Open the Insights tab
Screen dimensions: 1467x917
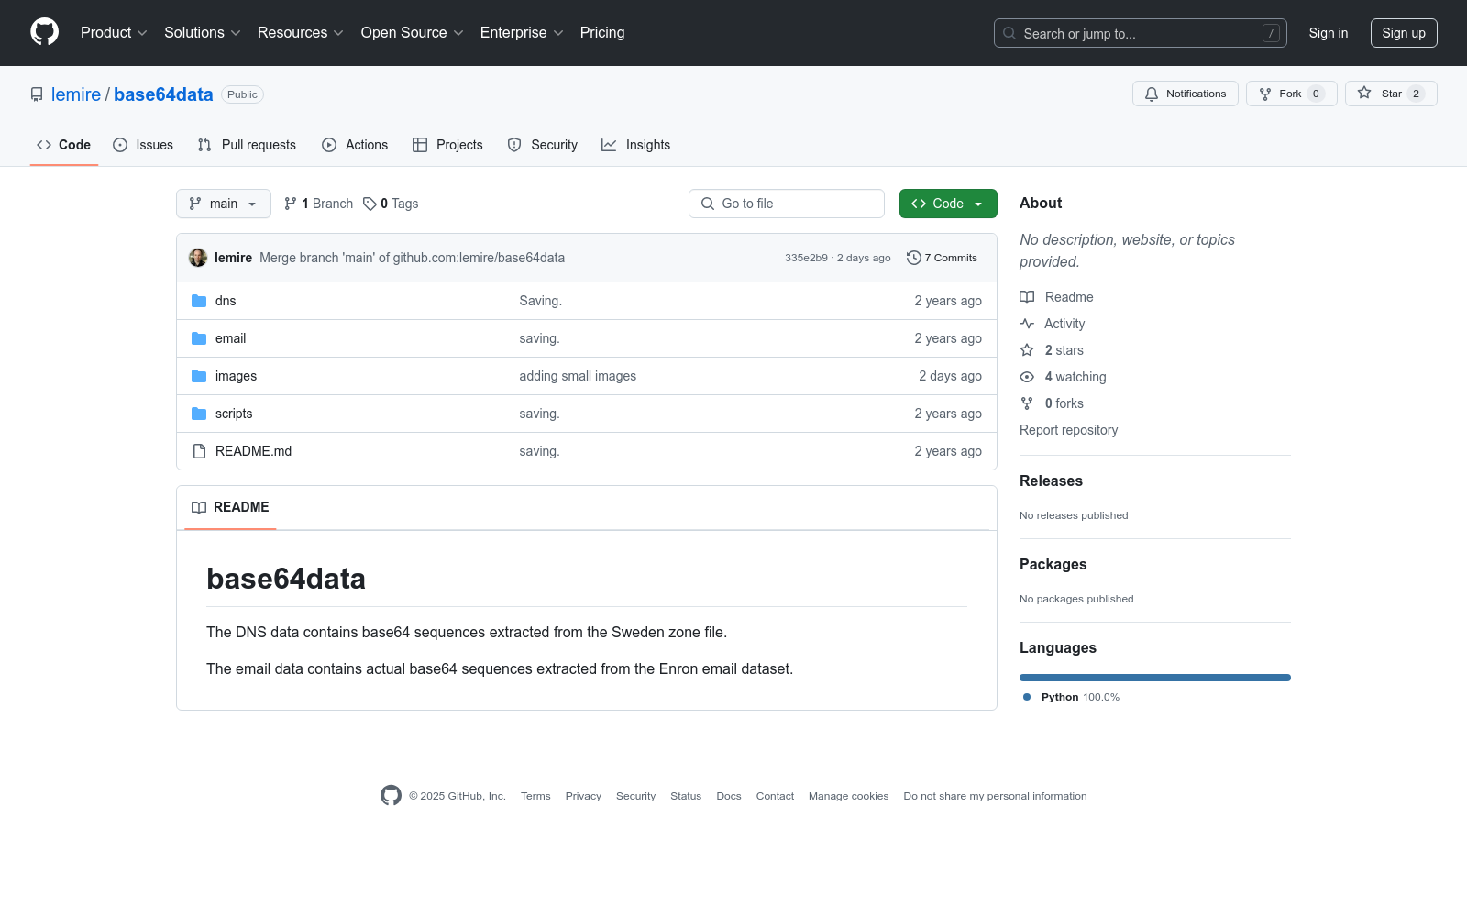coord(636,145)
